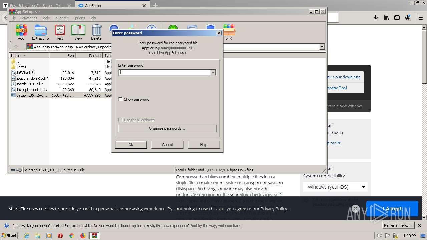Viewport: 427px width, 240px height.
Task: Check the Show password checkbox
Action: (x=120, y=99)
